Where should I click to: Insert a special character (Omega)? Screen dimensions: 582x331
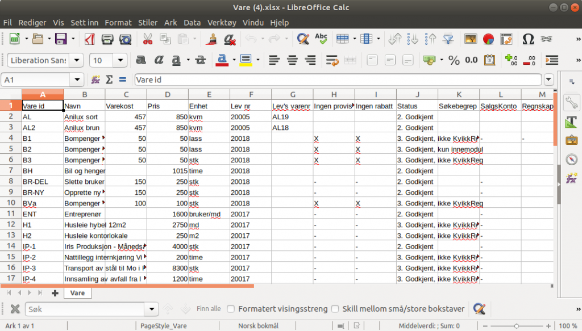[x=528, y=39]
